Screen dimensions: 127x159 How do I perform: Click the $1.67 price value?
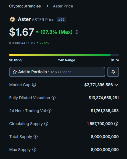pyautogui.click(x=22, y=32)
